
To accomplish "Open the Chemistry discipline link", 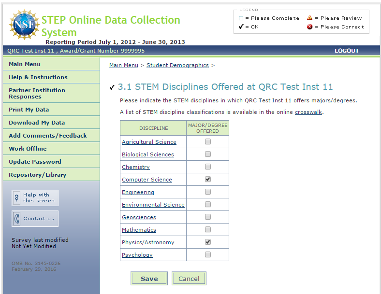I will pyautogui.click(x=135, y=167).
